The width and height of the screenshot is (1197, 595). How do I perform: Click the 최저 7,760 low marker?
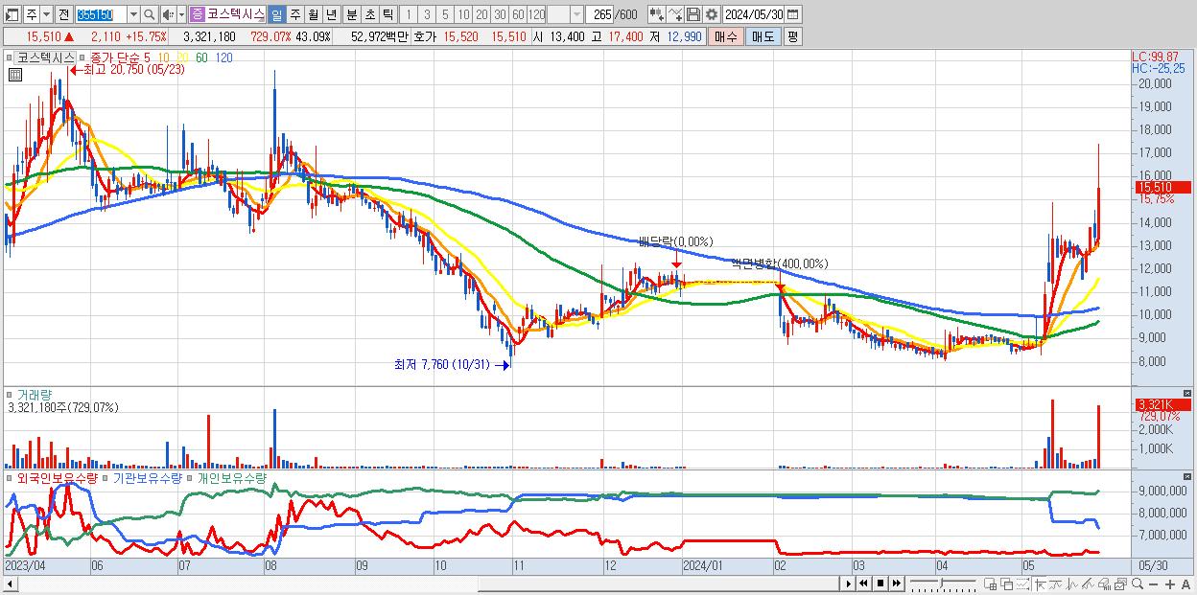coord(452,364)
